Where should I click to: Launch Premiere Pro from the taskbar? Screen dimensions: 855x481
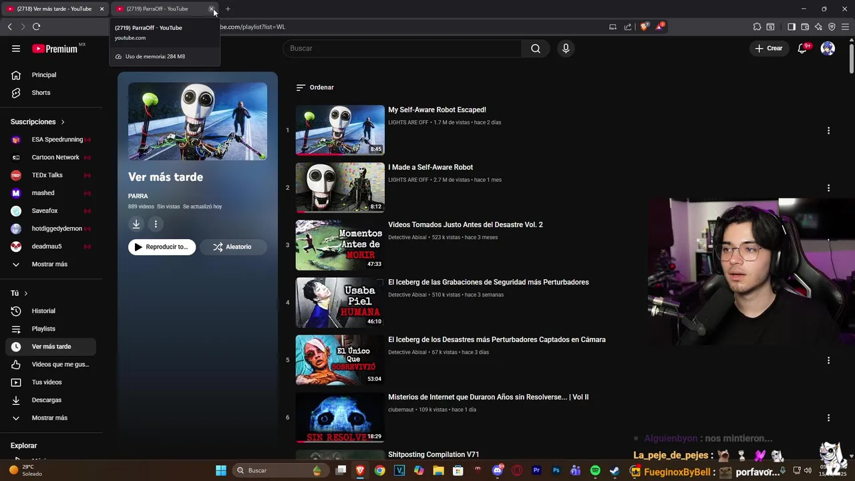[536, 470]
